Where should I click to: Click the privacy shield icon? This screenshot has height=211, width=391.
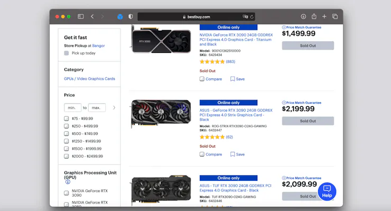pos(131,17)
